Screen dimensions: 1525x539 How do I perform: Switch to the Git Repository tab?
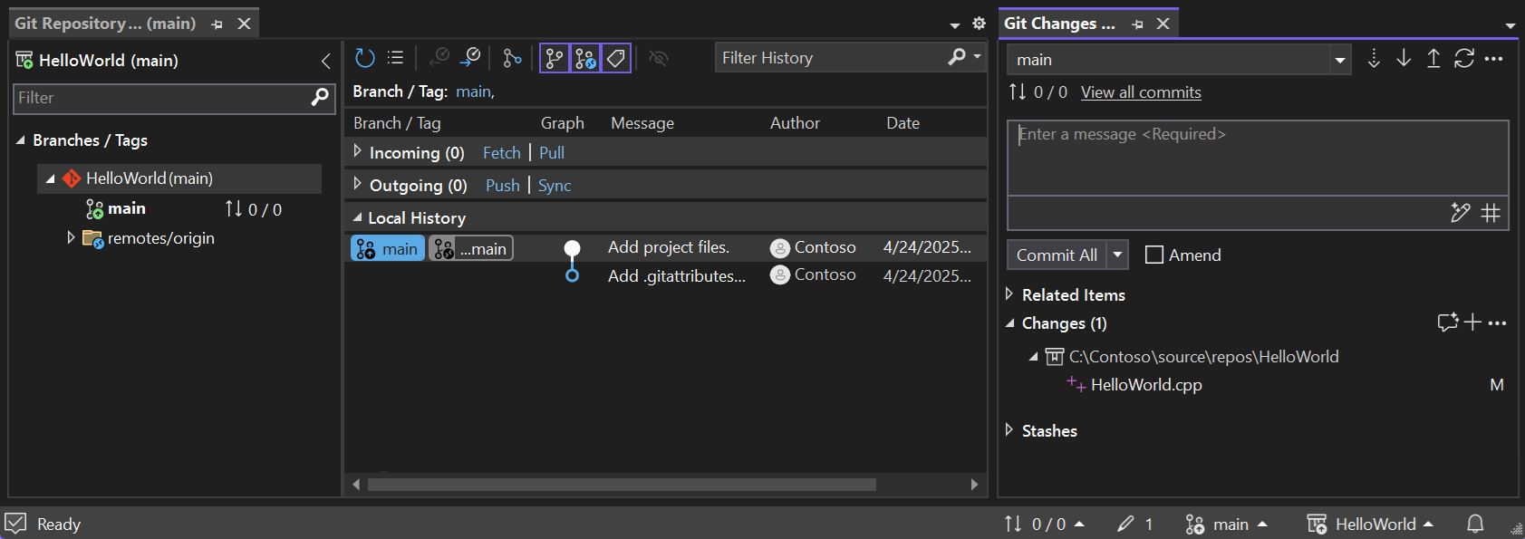pos(105,24)
